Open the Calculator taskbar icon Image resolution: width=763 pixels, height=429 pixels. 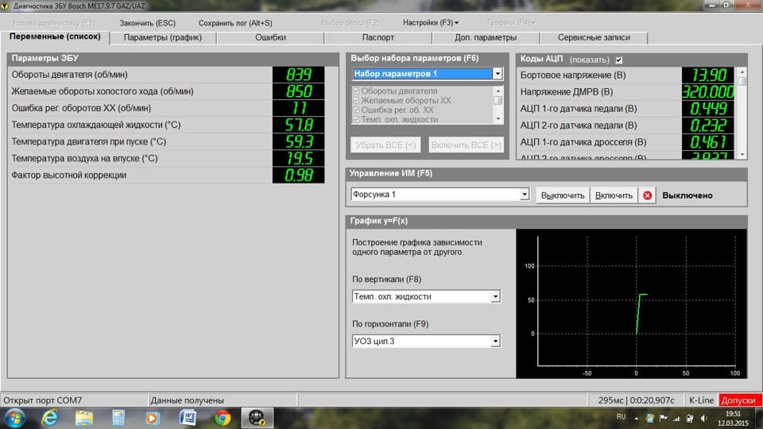tap(118, 418)
